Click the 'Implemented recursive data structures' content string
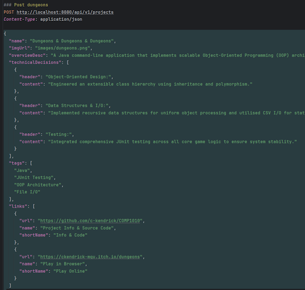 click(x=176, y=113)
